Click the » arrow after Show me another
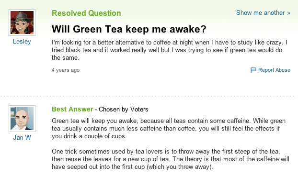Image resolution: width=298 pixels, height=177 pixels. click(288, 13)
